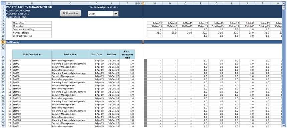Select column B header
Viewport: 287px width, 128px height.
pyautogui.click(x=32, y=3)
